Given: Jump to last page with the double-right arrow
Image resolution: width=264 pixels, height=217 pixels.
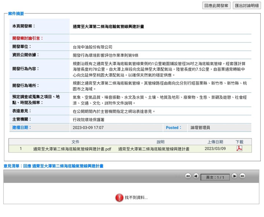Looking at the screenshot, I should pyautogui.click(x=242, y=176).
